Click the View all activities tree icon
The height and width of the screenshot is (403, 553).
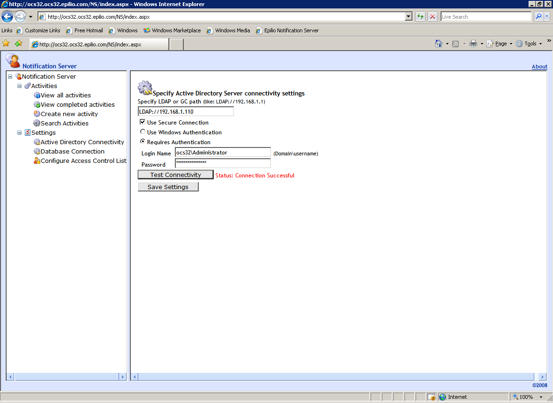37,95
